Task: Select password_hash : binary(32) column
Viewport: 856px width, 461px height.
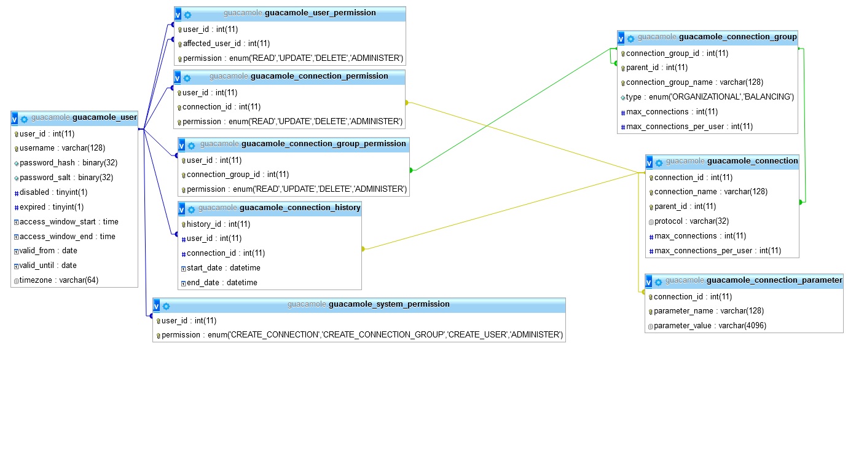Action: click(74, 163)
